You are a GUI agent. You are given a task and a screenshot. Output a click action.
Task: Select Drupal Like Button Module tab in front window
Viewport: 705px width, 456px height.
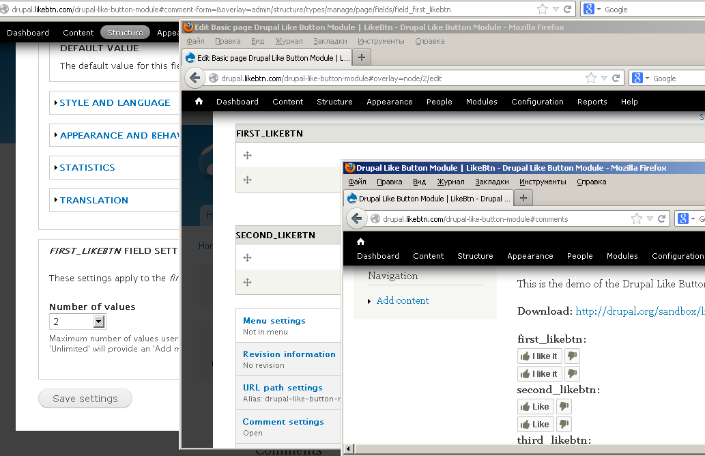pos(429,199)
